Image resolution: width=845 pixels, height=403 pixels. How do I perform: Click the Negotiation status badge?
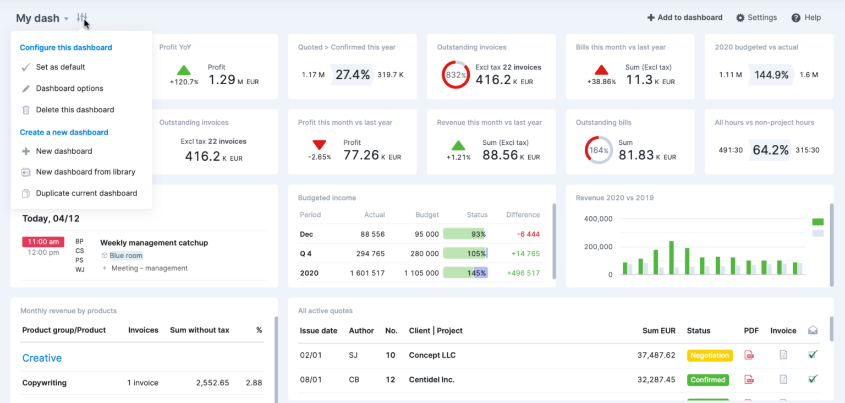click(710, 355)
